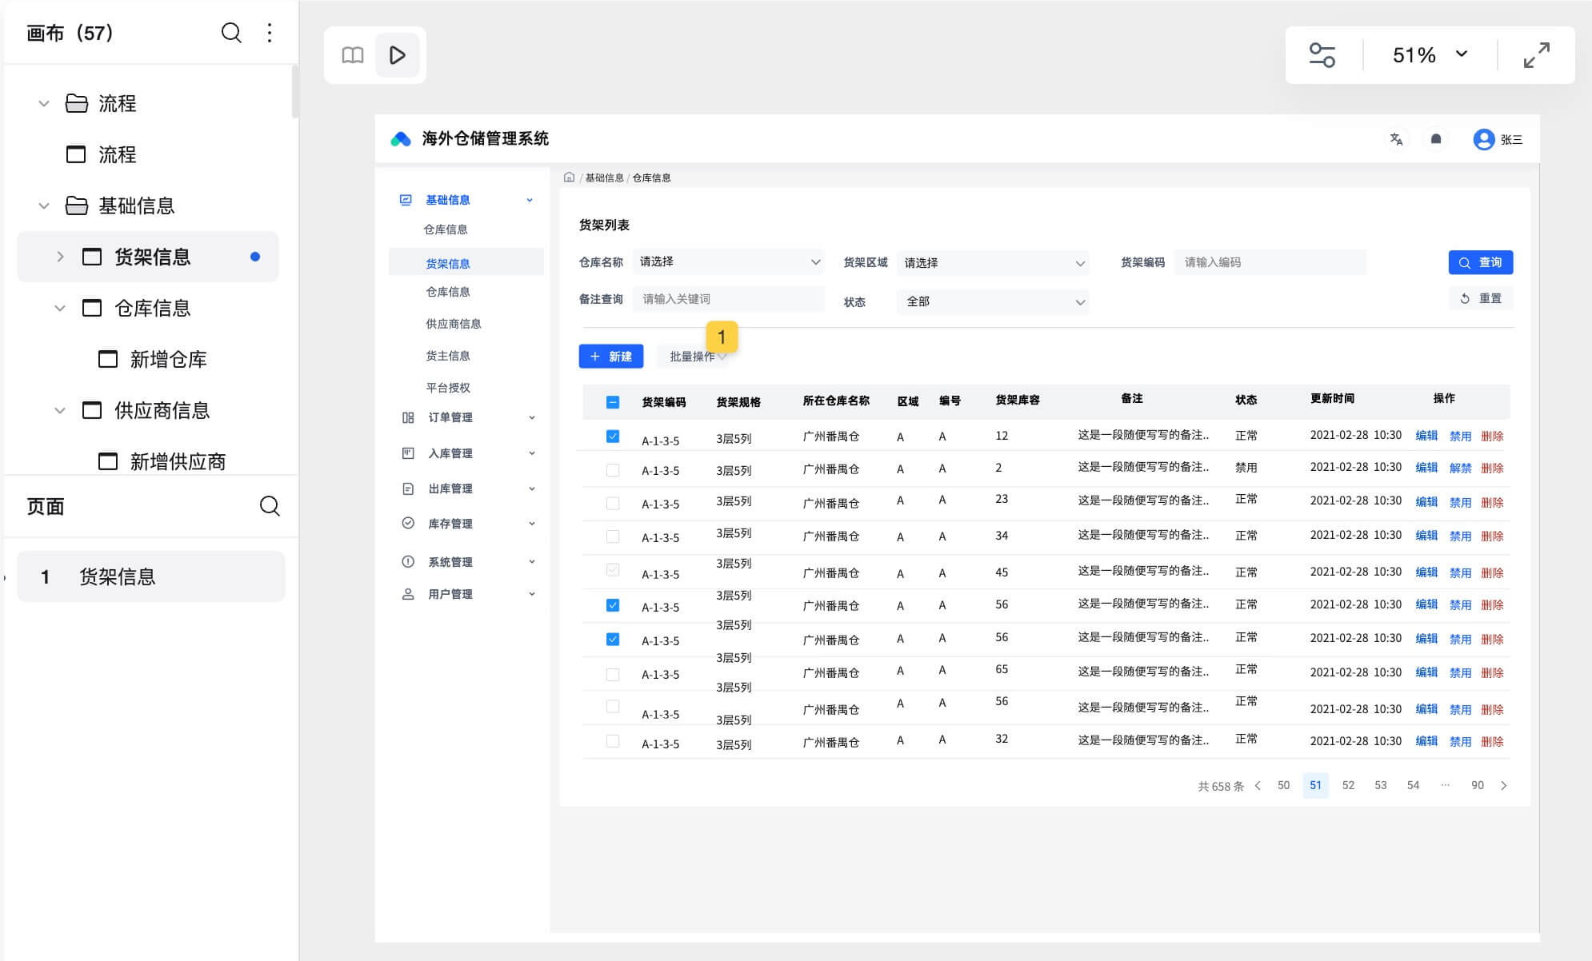Viewport: 1592px width, 961px height.
Task: Search pages with the 页面 magnifier icon
Action: 270,506
